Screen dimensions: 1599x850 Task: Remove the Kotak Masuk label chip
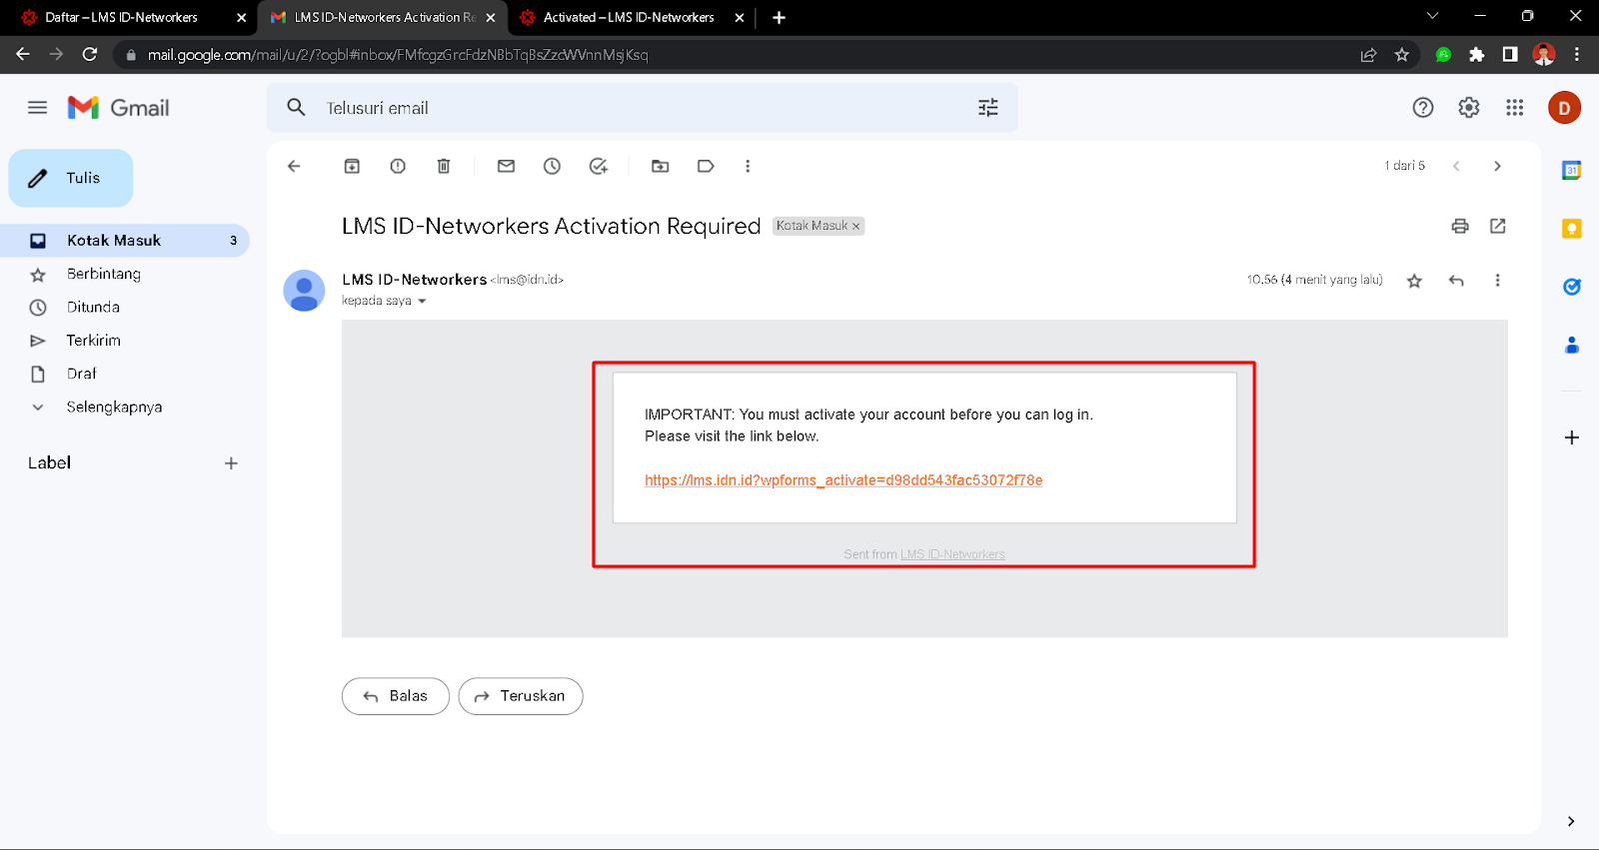click(855, 227)
